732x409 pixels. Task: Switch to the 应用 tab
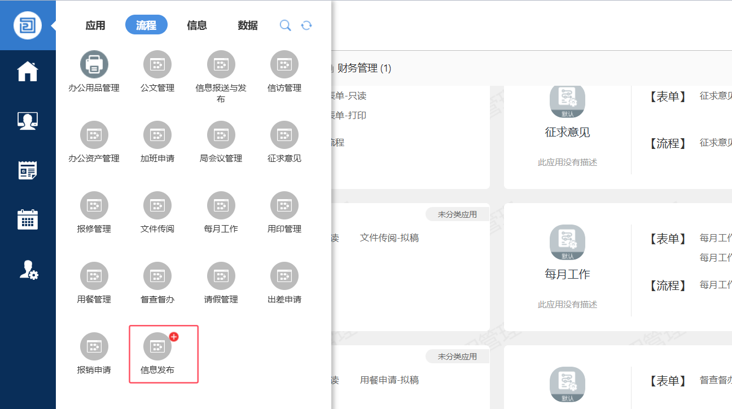tap(95, 25)
